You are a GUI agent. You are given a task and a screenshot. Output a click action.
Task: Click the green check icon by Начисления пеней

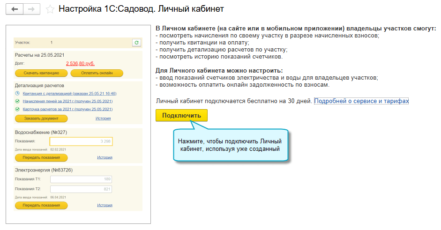17,101
